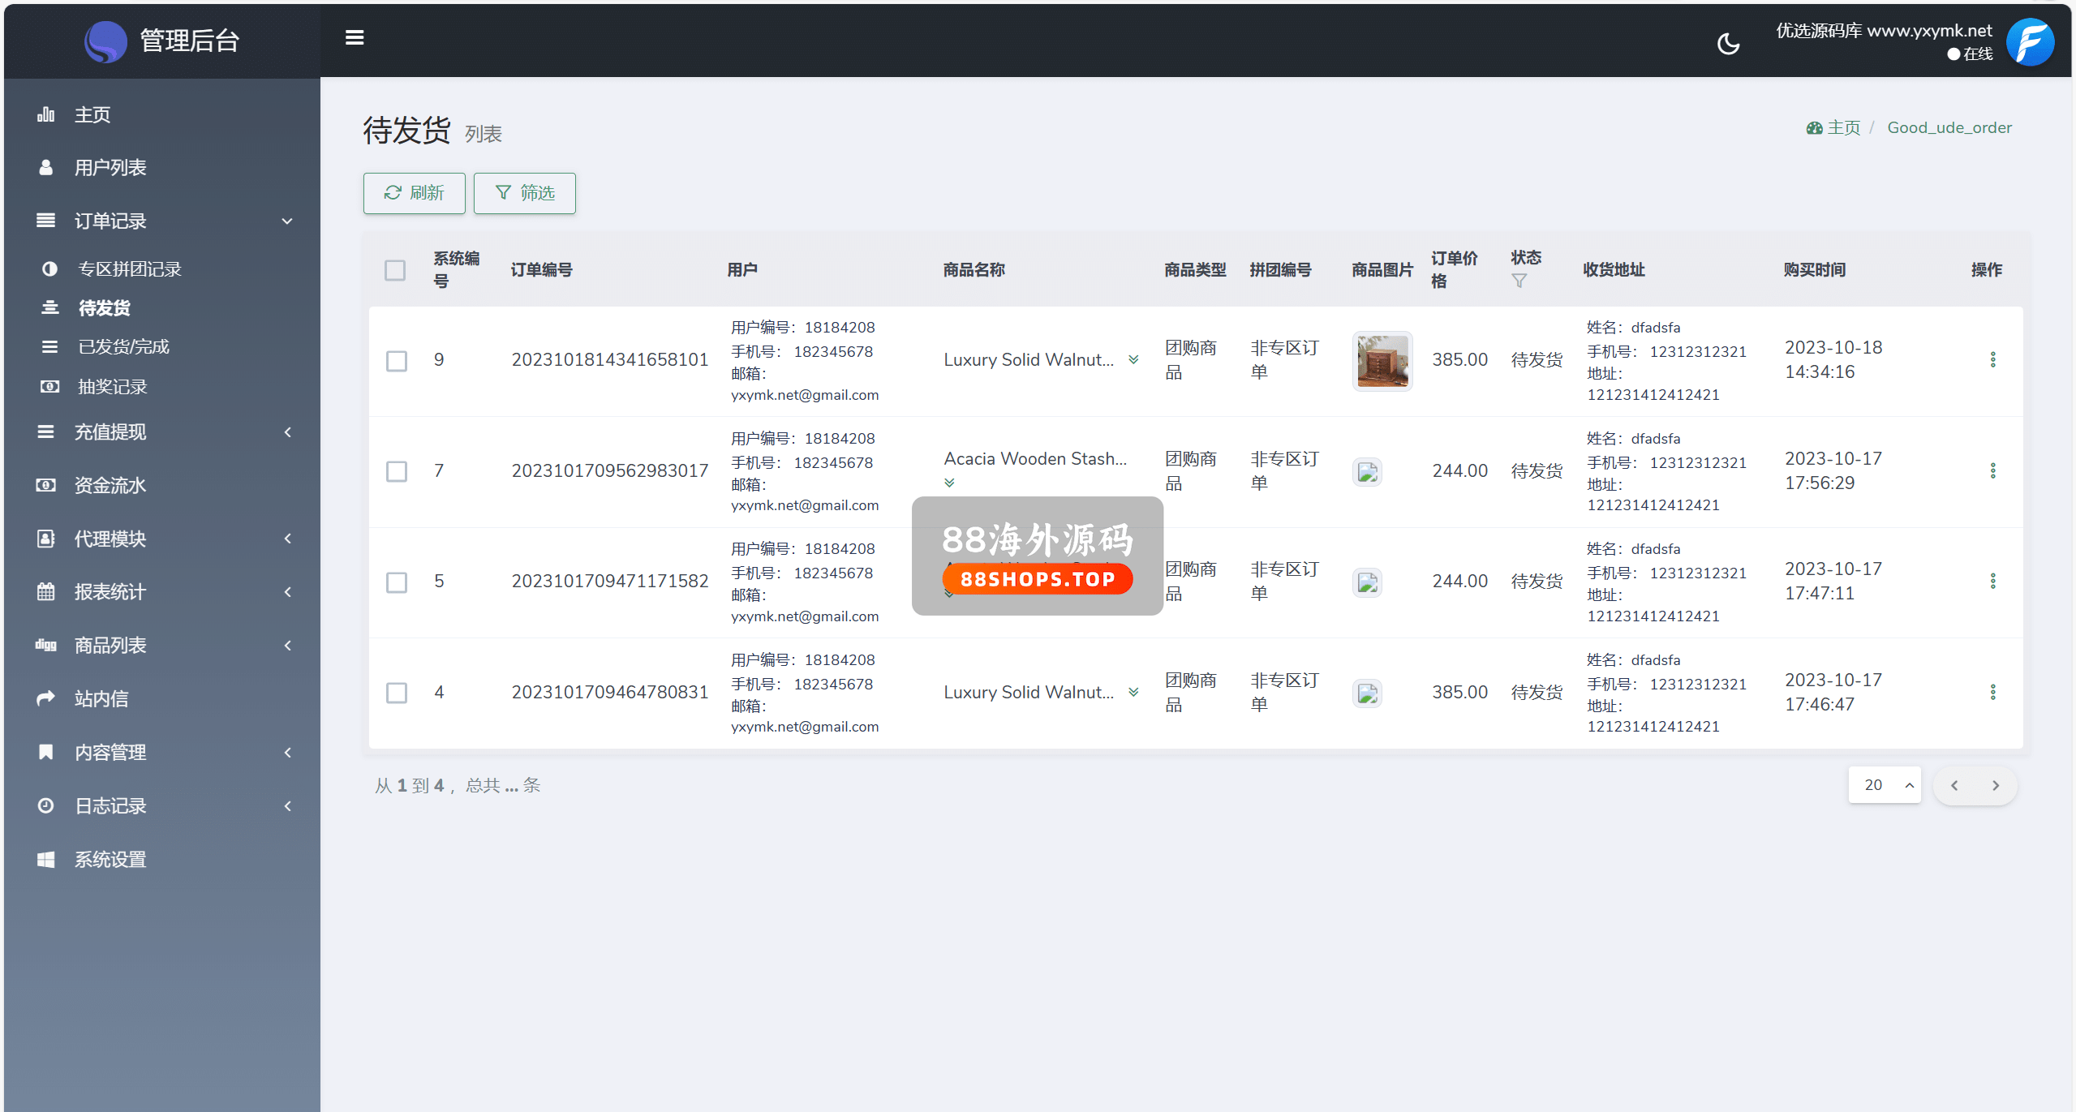
Task: Open page size dropdown showing 20
Action: pyautogui.click(x=1885, y=785)
